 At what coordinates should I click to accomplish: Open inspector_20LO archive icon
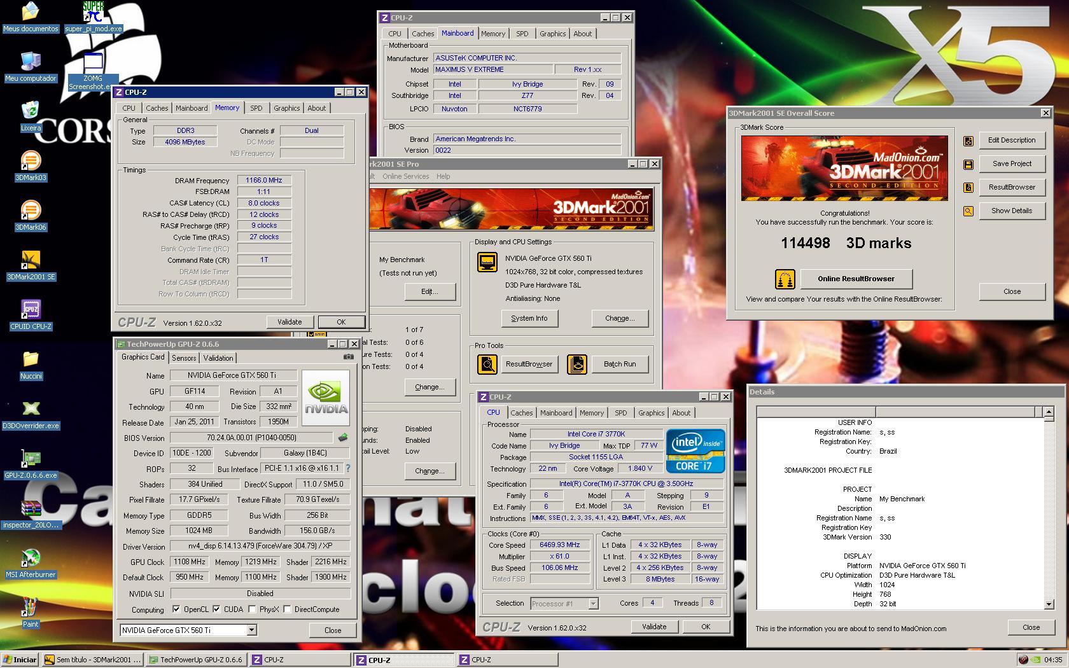(31, 513)
